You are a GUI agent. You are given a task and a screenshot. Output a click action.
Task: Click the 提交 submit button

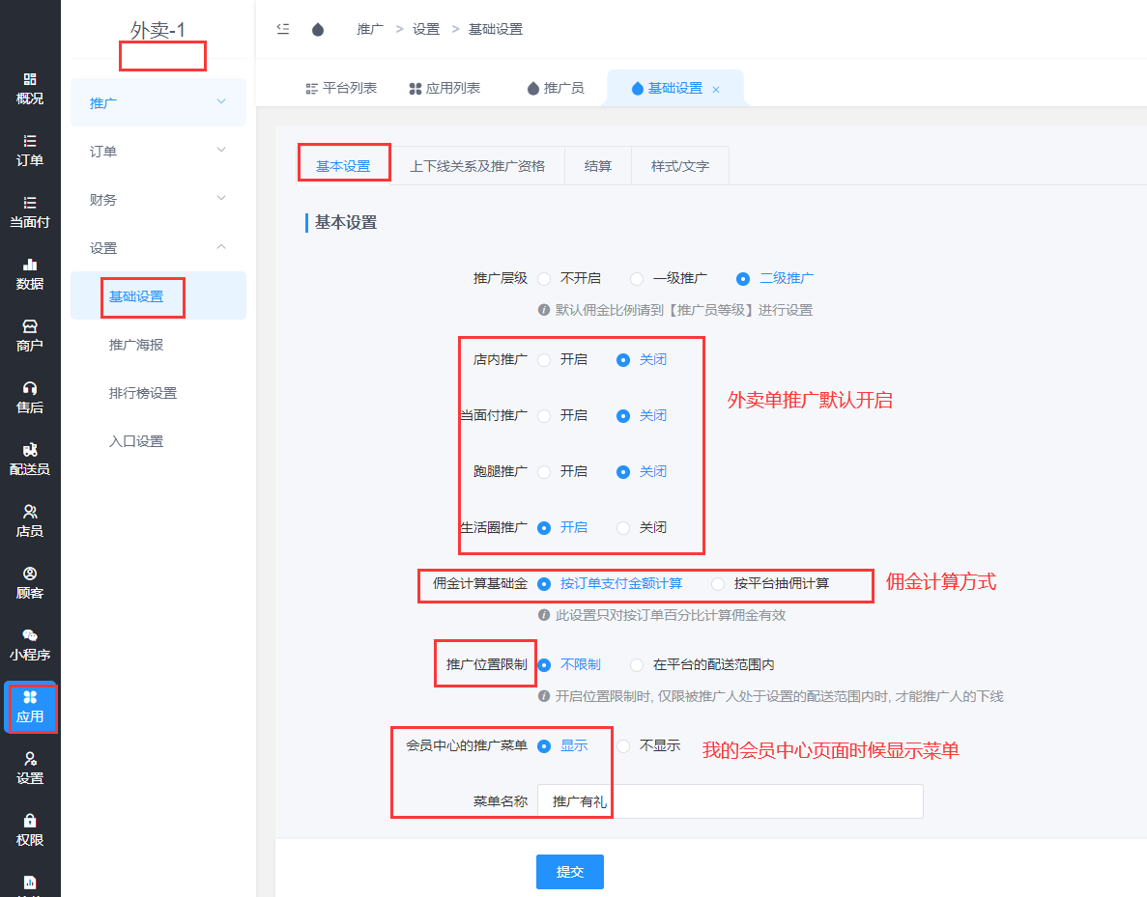click(x=570, y=872)
